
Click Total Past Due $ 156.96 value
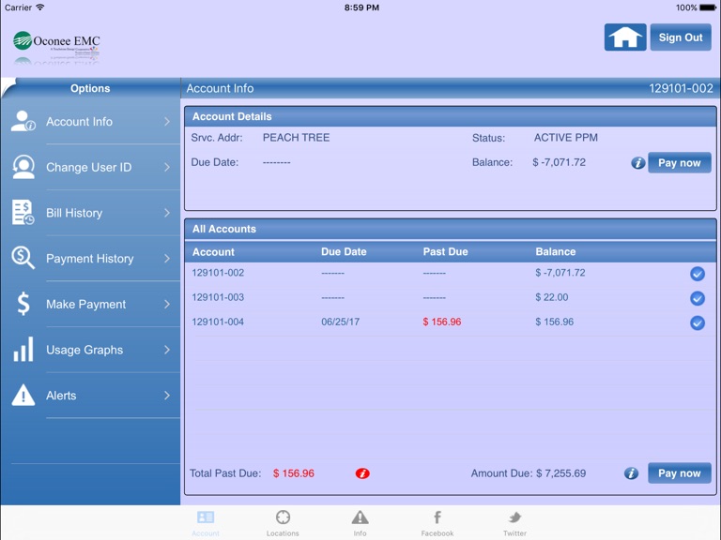(x=293, y=473)
